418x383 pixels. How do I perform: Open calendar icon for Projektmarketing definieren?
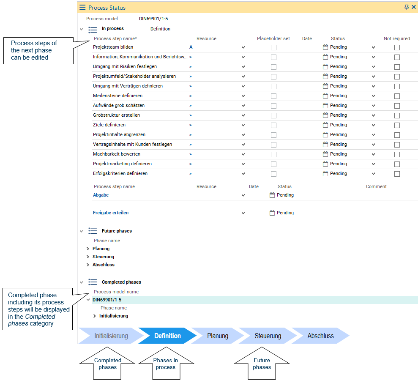(x=325, y=164)
